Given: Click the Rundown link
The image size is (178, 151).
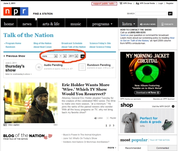Looking at the screenshot, I should point(10,47).
